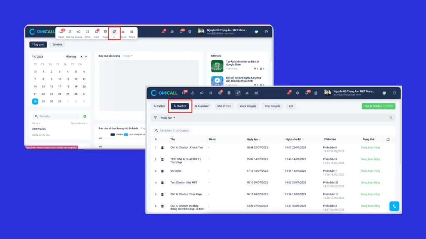Open API tab

[291, 106]
